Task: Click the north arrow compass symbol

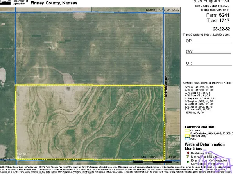Action: (x=5, y=159)
